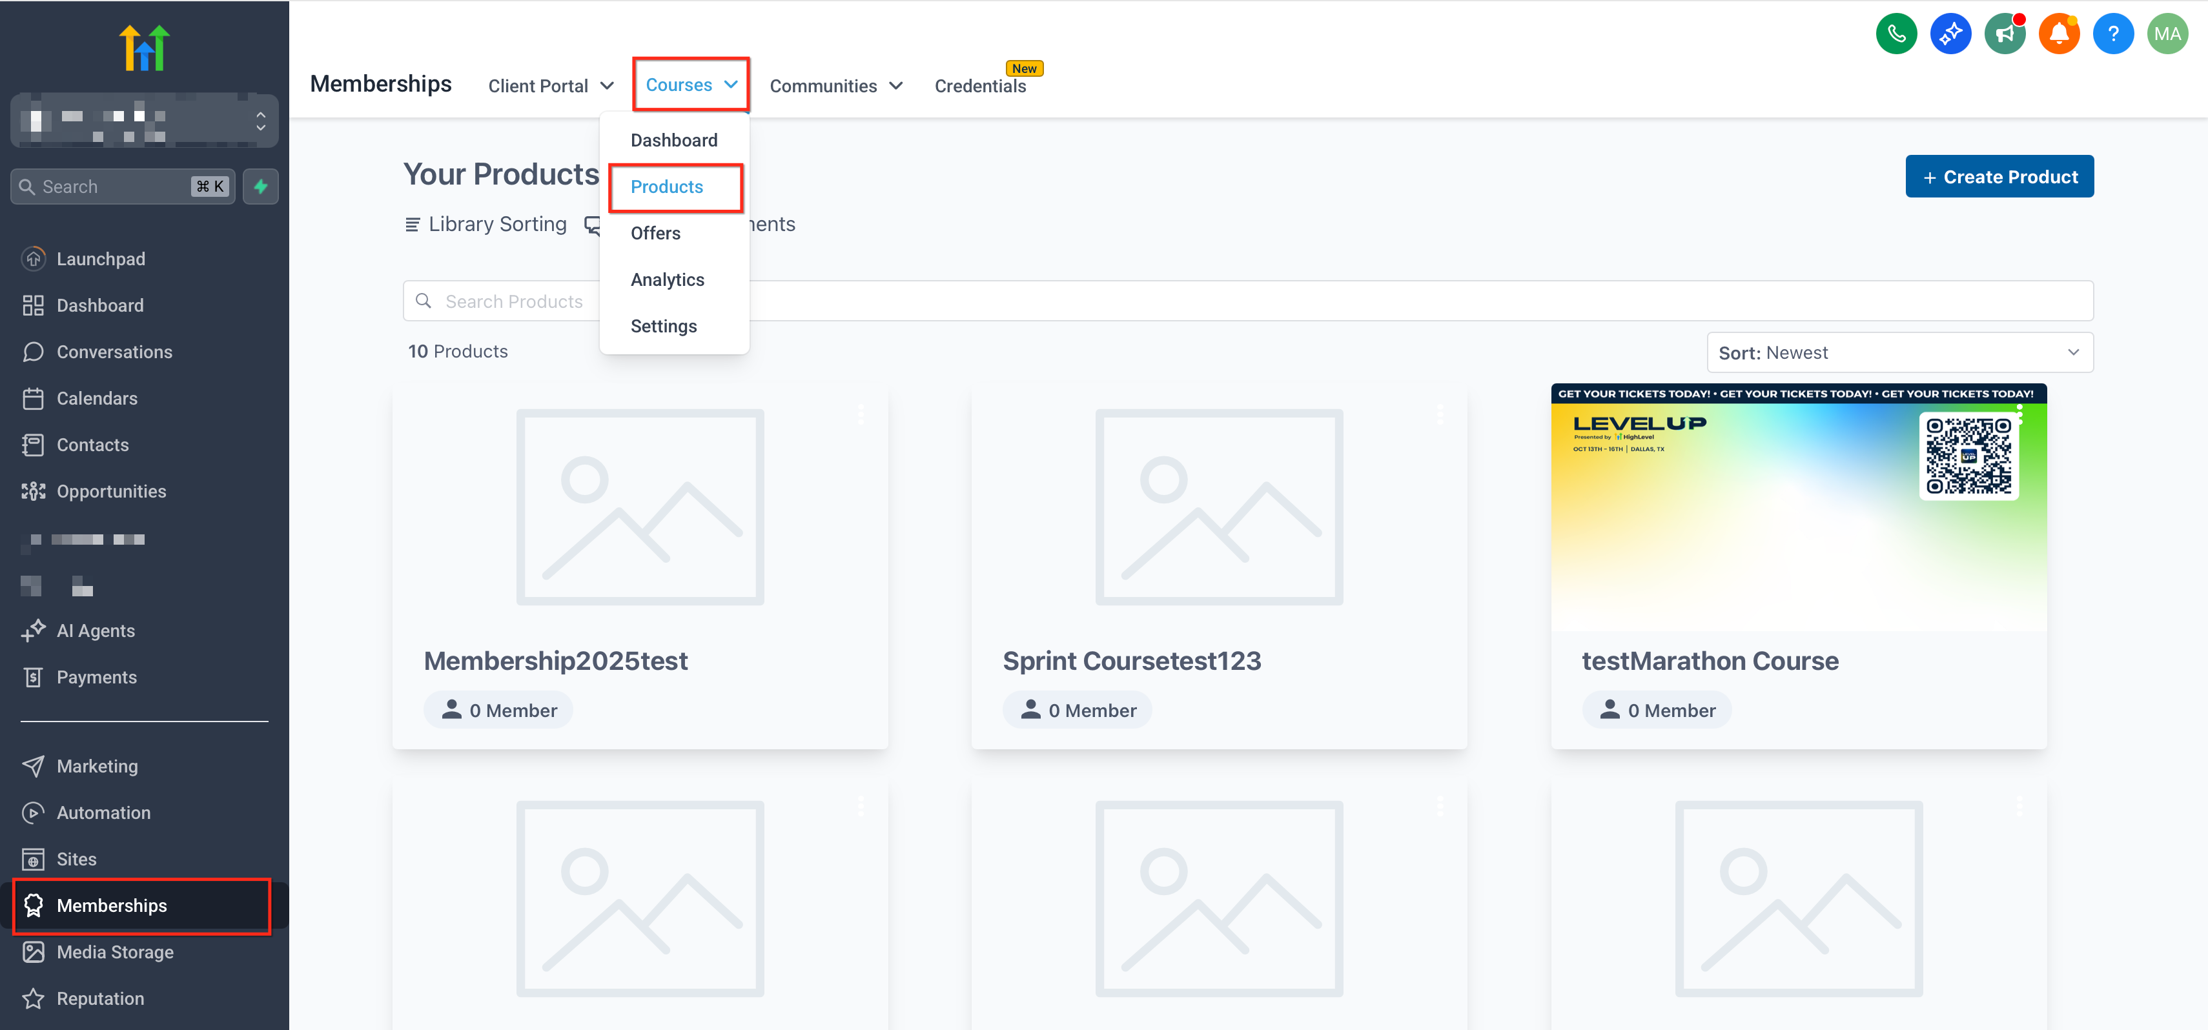Open the Sort: Newest dropdown
Viewport: 2208px width, 1030px height.
click(x=1899, y=352)
